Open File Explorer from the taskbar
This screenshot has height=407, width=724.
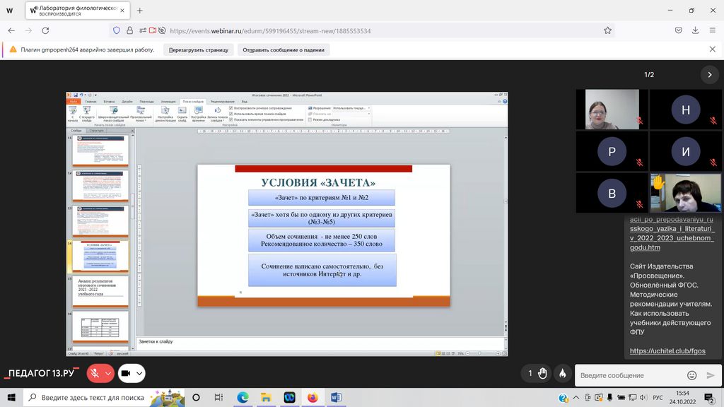[x=266, y=397]
